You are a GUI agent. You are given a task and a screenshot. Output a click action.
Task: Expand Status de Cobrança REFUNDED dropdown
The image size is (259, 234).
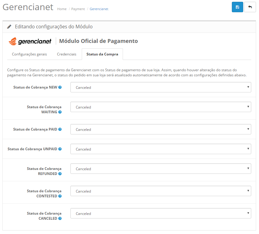pyautogui.click(x=161, y=169)
